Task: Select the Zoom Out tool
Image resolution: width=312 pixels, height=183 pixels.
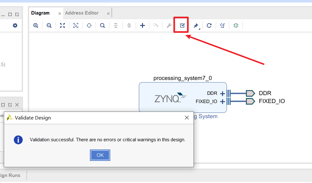Action: [49, 25]
